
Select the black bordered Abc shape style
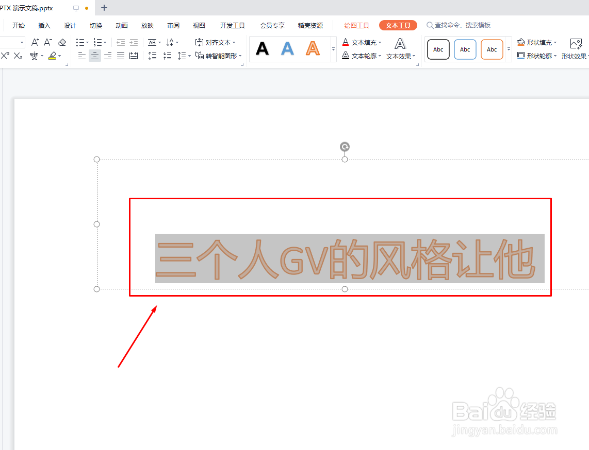pyautogui.click(x=438, y=49)
